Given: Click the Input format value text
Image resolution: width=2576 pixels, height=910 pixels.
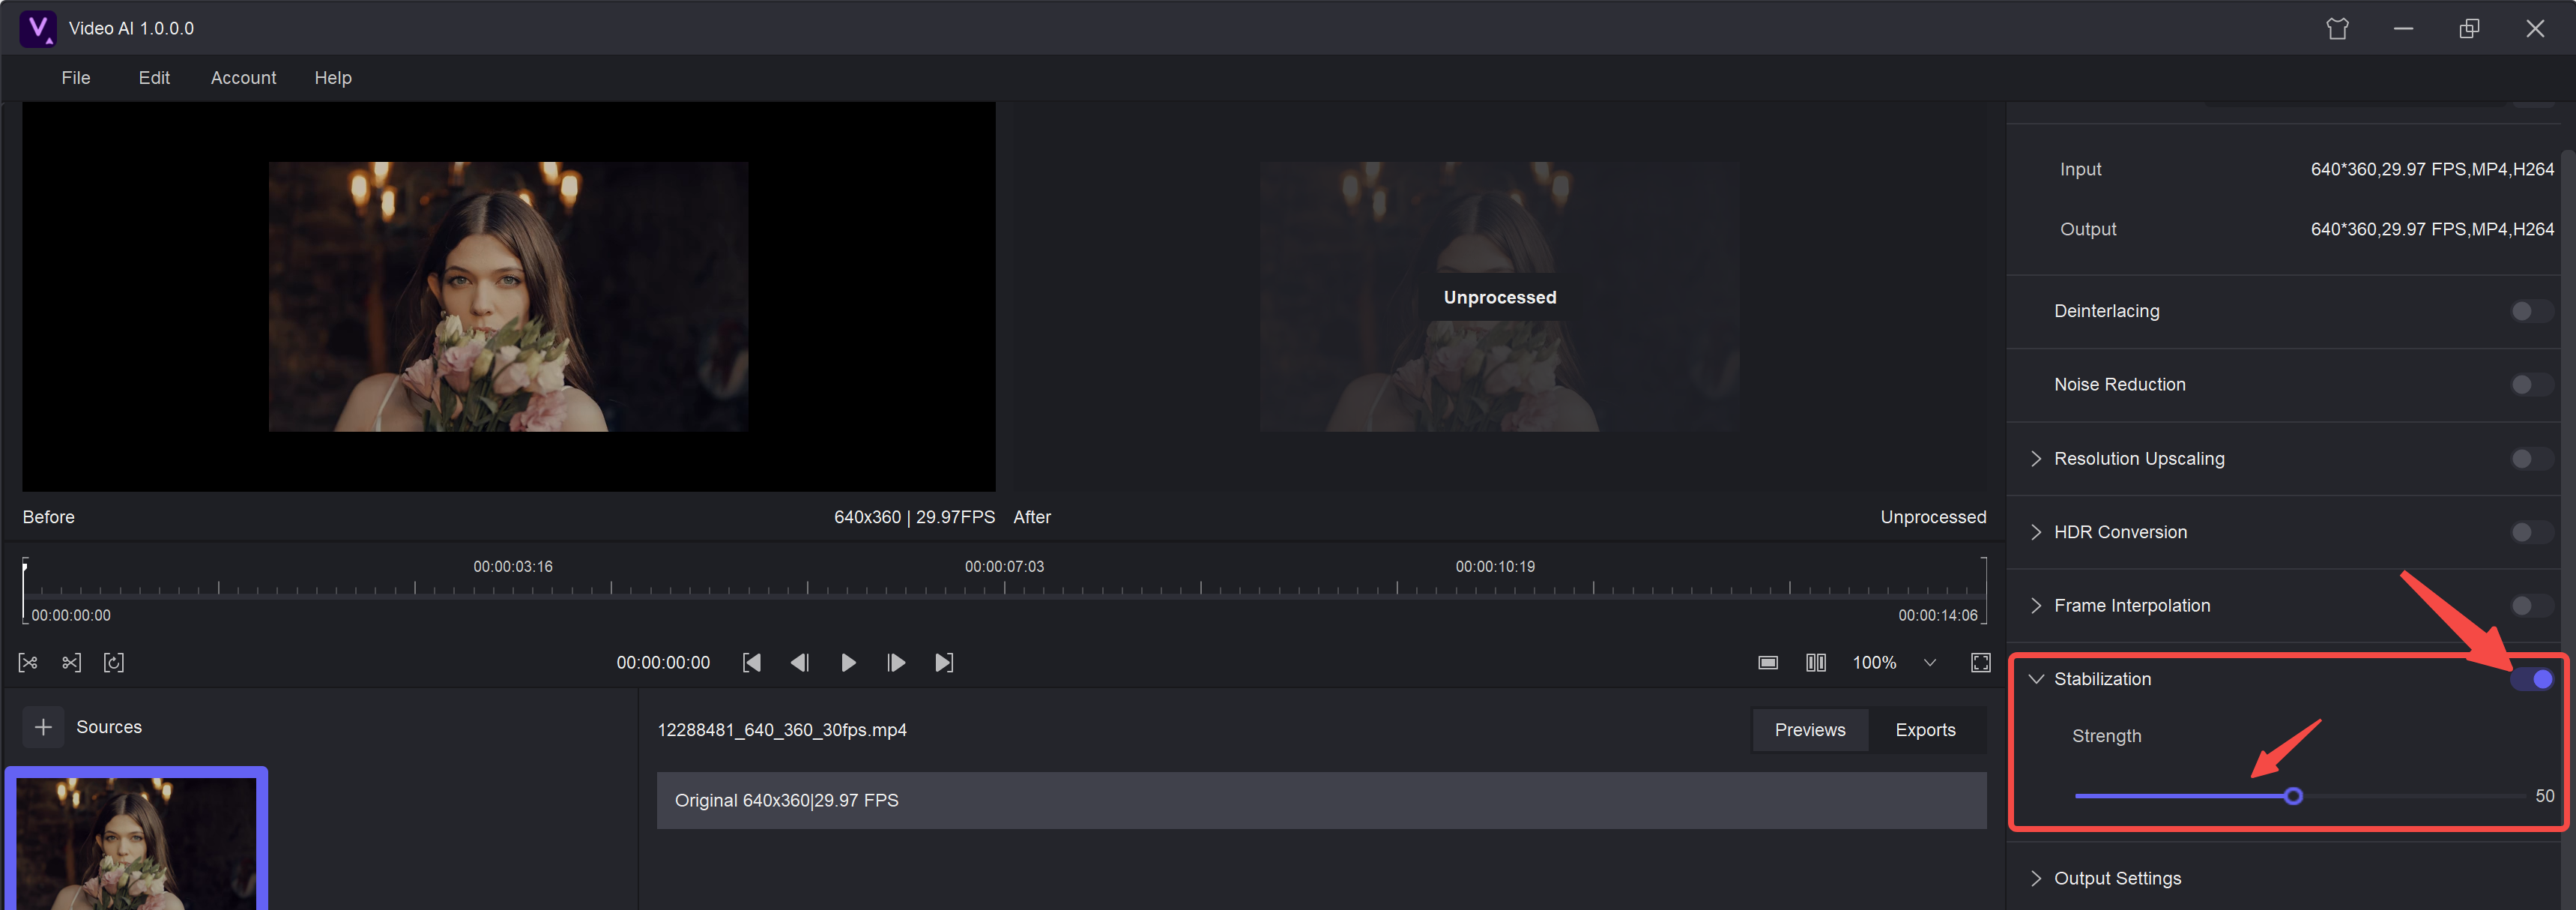Looking at the screenshot, I should 2432,170.
